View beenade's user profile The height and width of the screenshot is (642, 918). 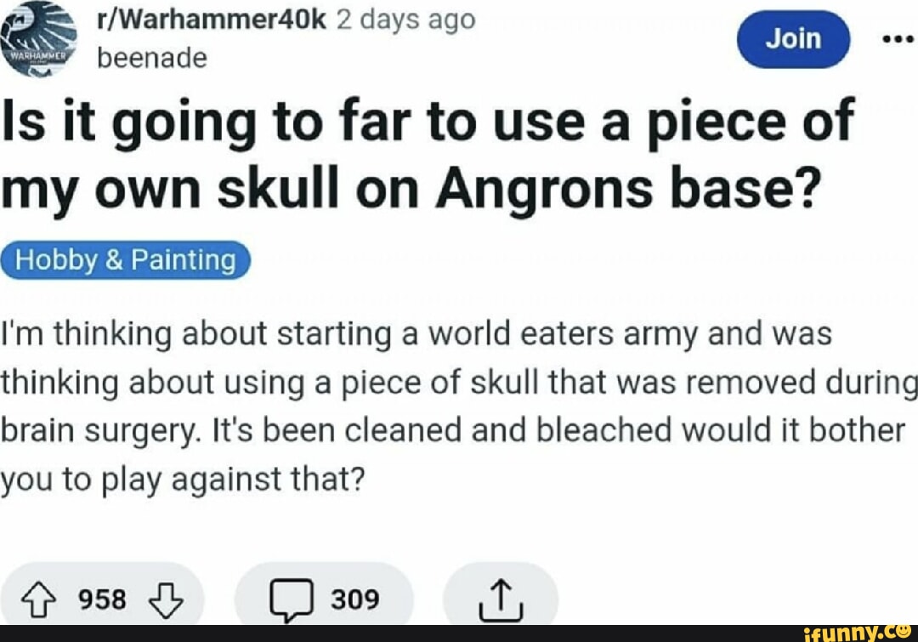coord(150,58)
